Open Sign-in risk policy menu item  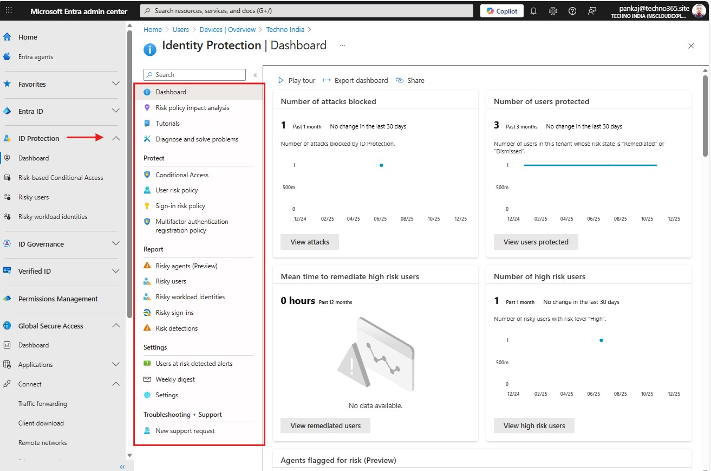180,206
